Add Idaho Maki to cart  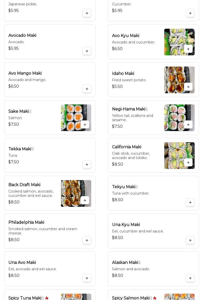pyautogui.click(x=188, y=87)
